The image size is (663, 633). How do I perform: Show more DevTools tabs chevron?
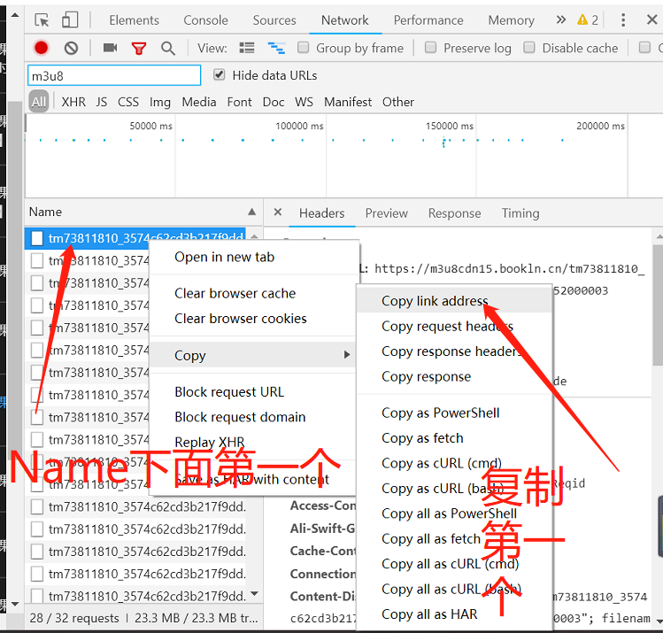[560, 19]
